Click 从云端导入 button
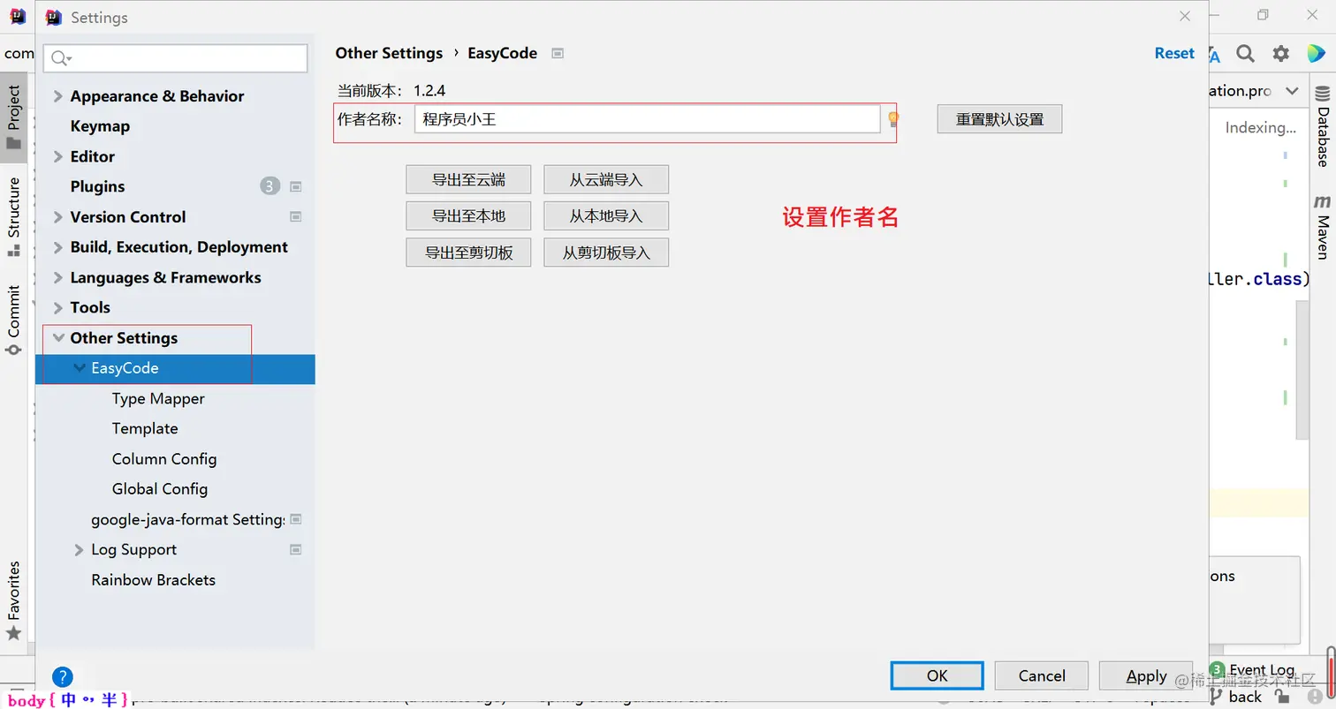Viewport: 1336px width, 709px height. (x=606, y=179)
